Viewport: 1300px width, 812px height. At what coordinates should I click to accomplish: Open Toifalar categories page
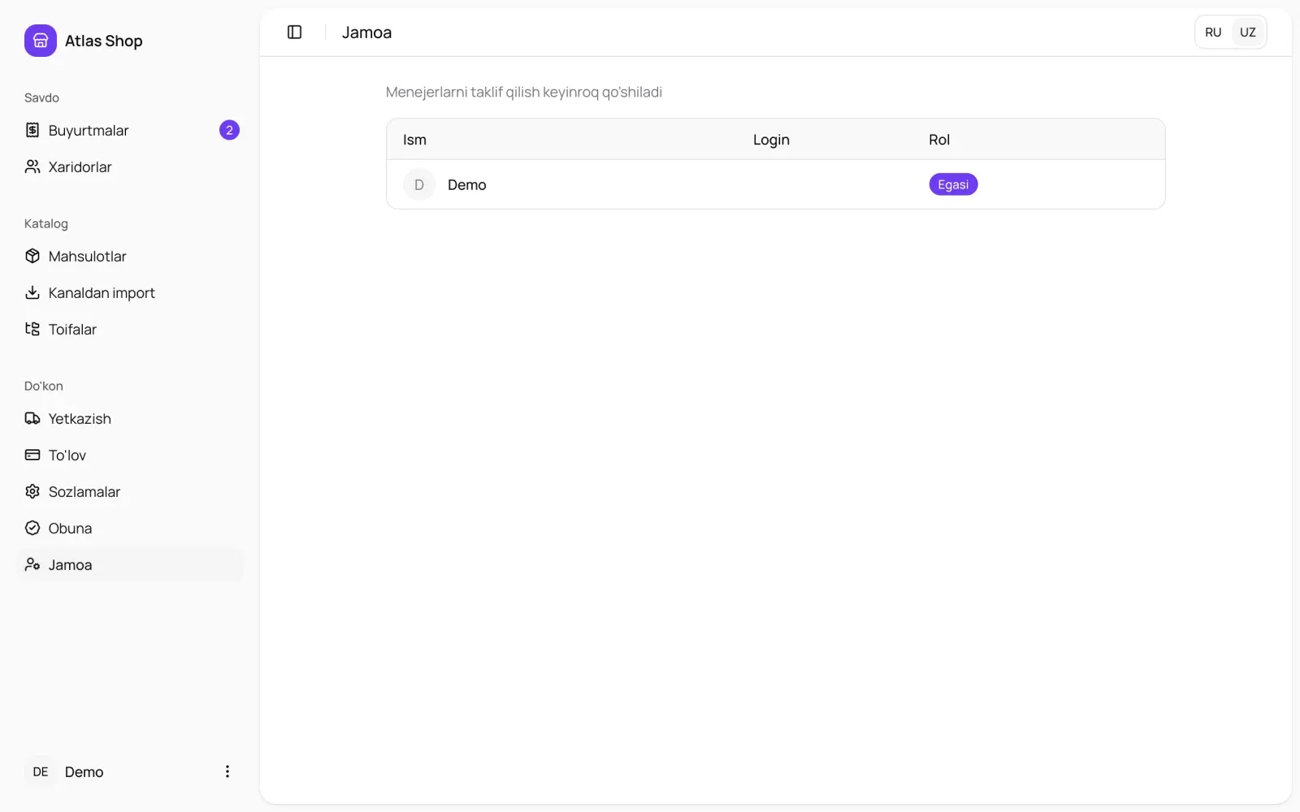coord(130,329)
